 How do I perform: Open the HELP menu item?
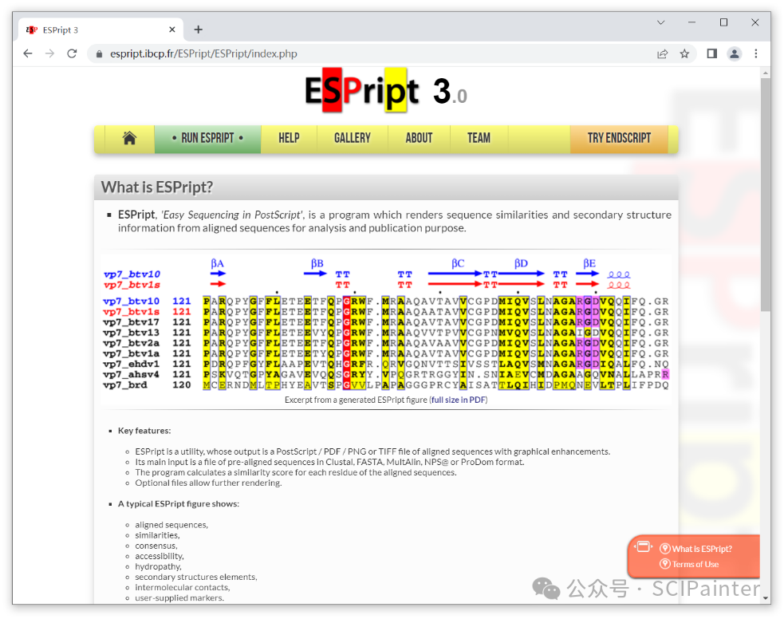(289, 138)
